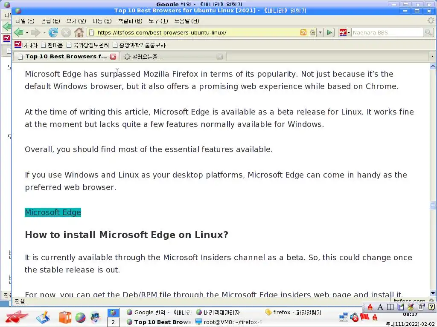Open the 중앙과학기술통보사 bookmark
Screen dimensions: 437x327
(x=139, y=45)
